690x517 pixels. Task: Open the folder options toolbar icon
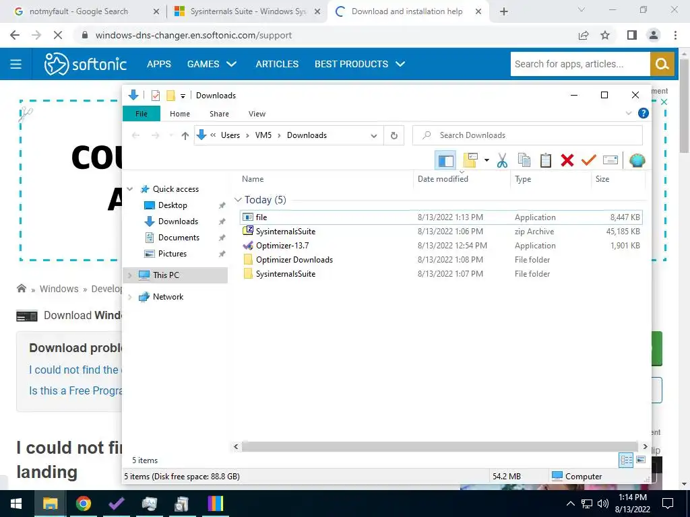pyautogui.click(x=470, y=160)
